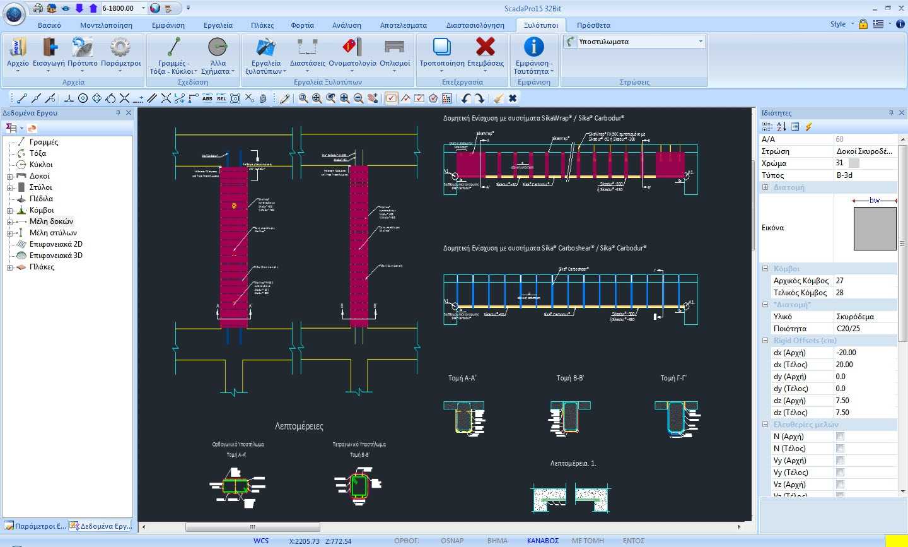Toggle the N (Τέλος) checkbox
This screenshot has width=908, height=547.
[x=840, y=449]
